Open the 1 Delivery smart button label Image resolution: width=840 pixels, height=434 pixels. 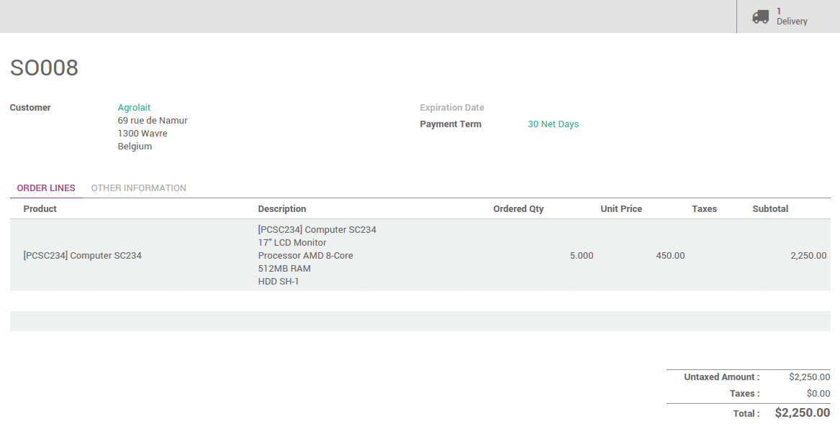coord(792,17)
